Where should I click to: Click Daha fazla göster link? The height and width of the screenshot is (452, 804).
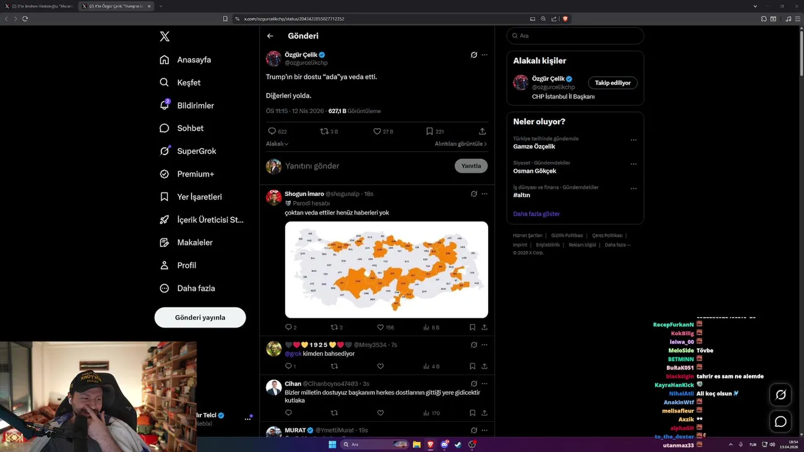[x=536, y=214]
